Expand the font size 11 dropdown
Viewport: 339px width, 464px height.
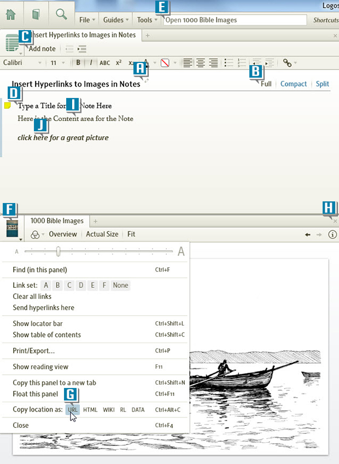coord(57,63)
